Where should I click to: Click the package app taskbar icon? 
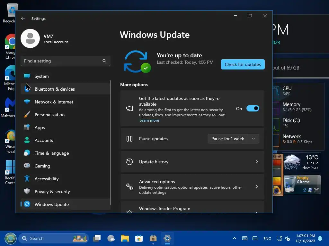pyautogui.click(x=153, y=238)
